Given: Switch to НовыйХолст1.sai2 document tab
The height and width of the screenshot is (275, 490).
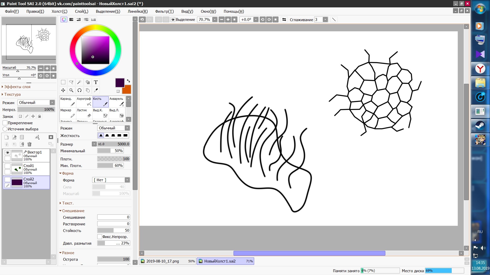Looking at the screenshot, I should (225, 261).
